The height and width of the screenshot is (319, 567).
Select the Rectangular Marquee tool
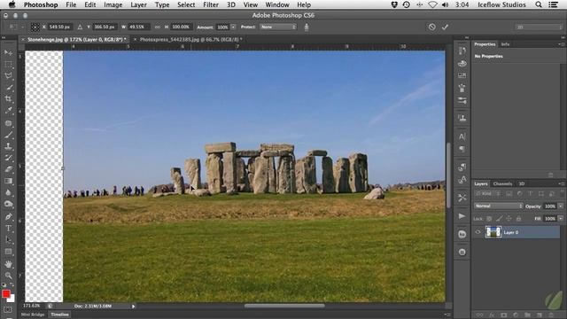(8, 65)
